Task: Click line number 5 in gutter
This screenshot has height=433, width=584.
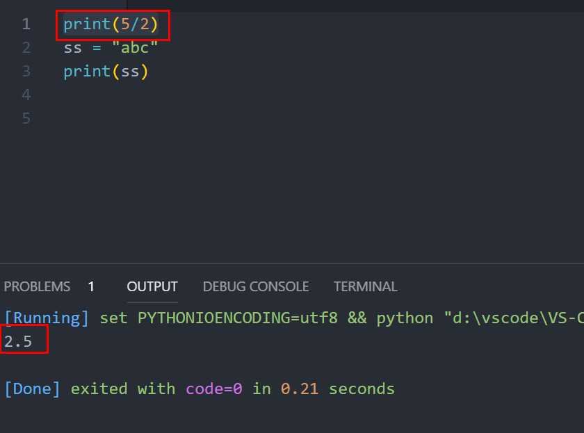Action: pos(26,118)
